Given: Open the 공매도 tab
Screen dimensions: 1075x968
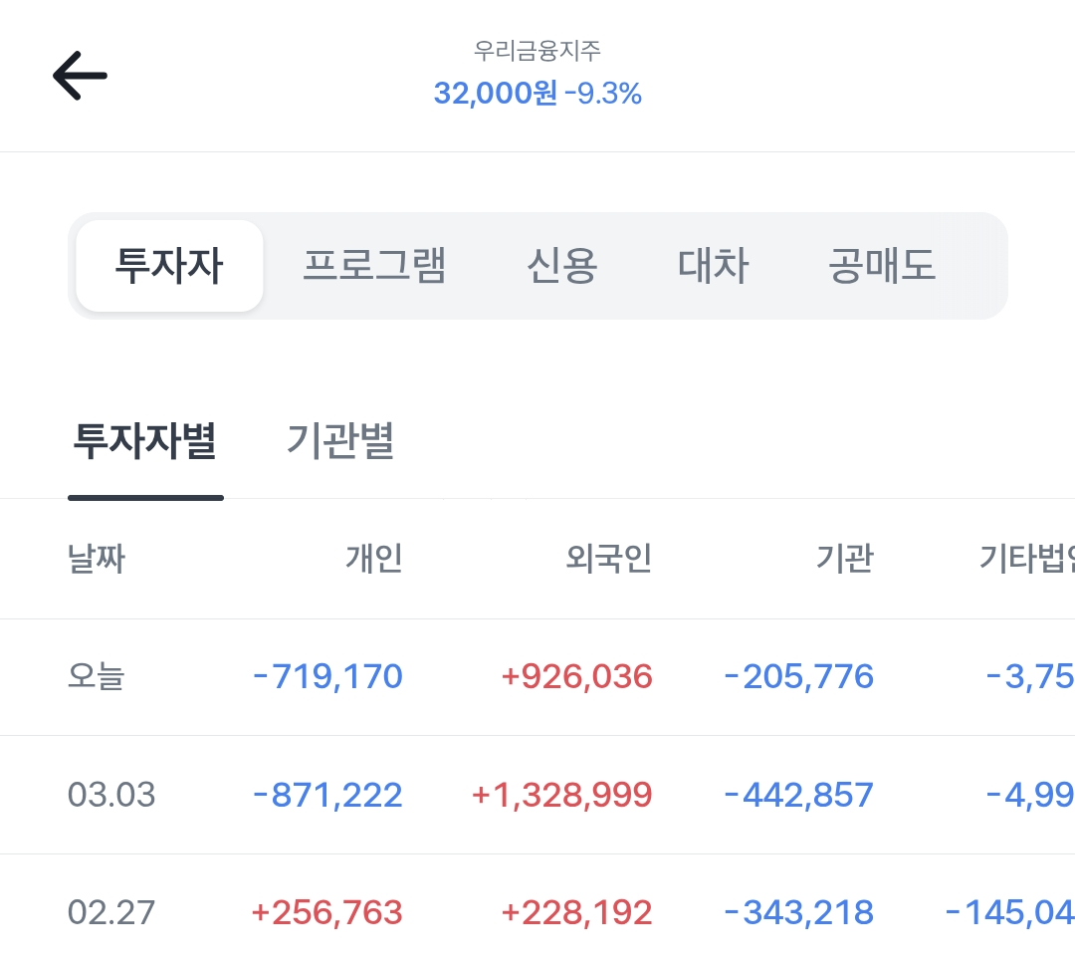Looking at the screenshot, I should point(882,266).
